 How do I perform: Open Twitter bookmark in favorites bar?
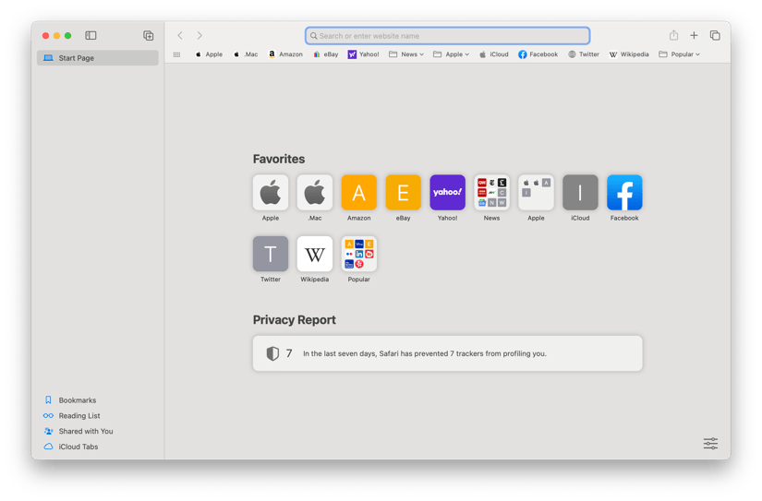coord(584,54)
